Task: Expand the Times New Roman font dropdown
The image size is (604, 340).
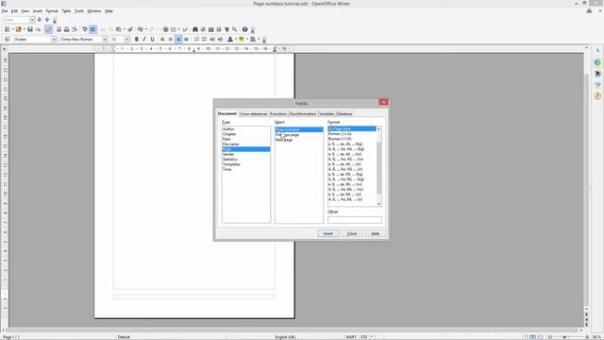Action: click(105, 40)
